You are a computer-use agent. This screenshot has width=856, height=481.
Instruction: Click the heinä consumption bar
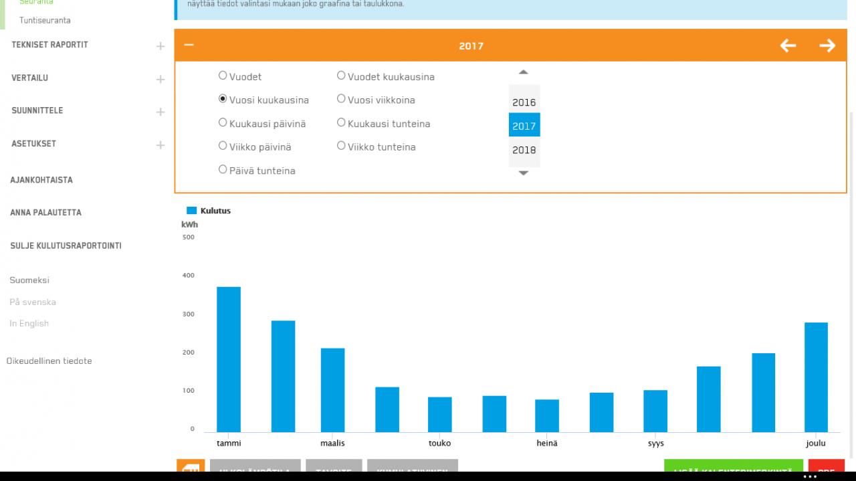547,415
